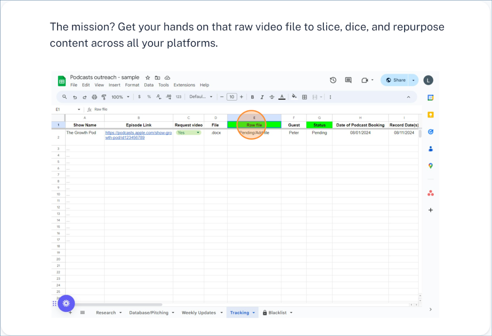Image resolution: width=492 pixels, height=336 pixels.
Task: Click the Google Sheets home icon
Action: tap(62, 81)
